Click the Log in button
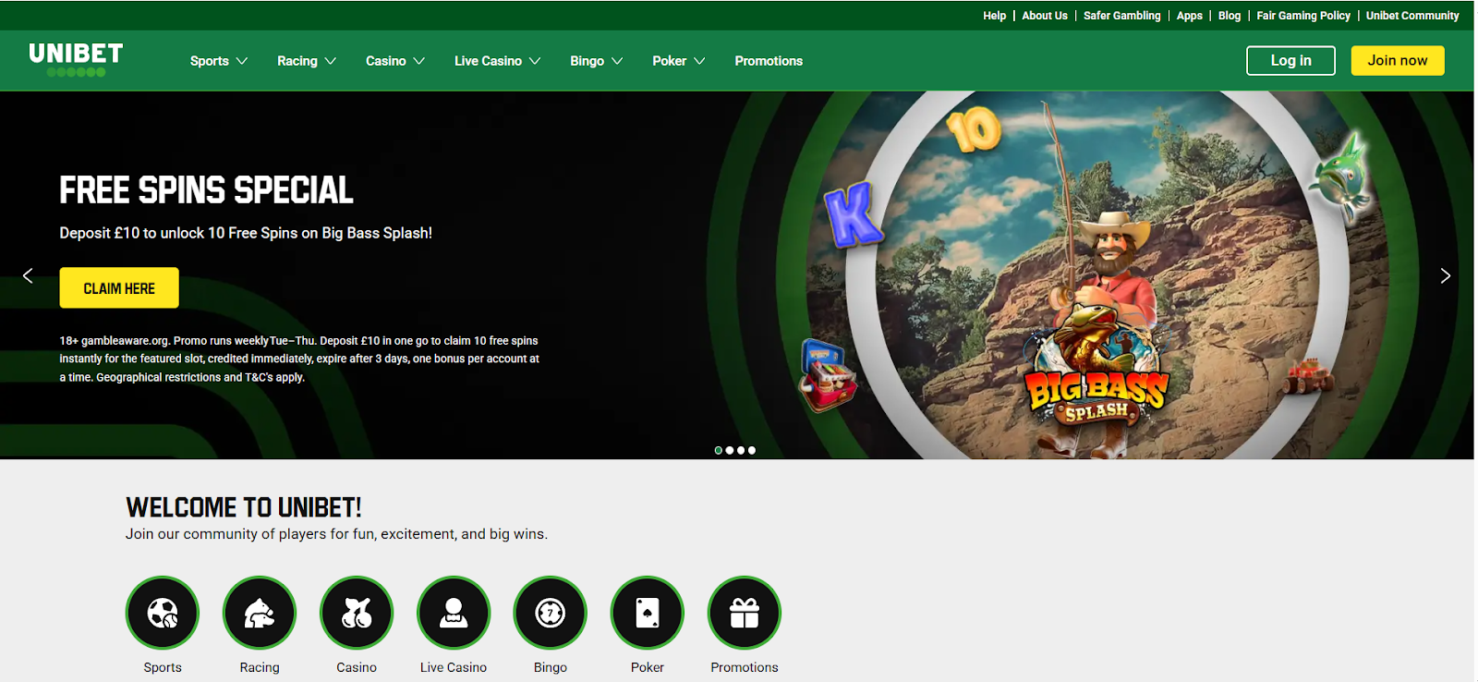Image resolution: width=1478 pixels, height=682 pixels. [1290, 61]
